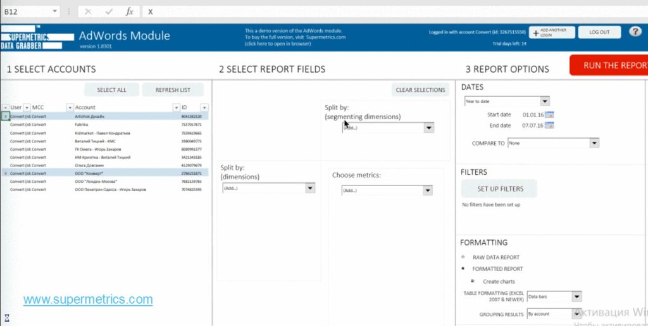648x326 pixels.
Task: Select the Fabrika account row
Action: point(105,124)
